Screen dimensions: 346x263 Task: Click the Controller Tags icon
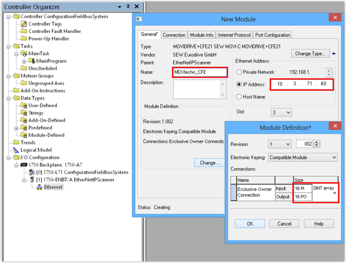[24, 24]
